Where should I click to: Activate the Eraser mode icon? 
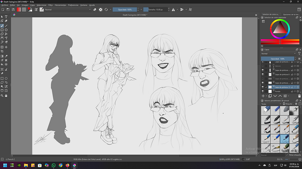(x=95, y=10)
